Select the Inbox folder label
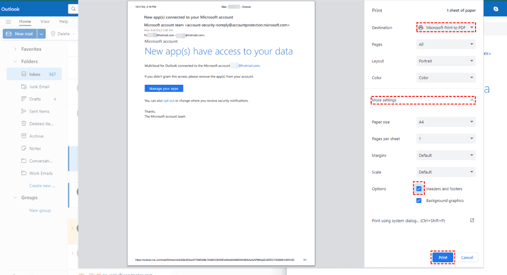This screenshot has height=275, width=507. (x=34, y=74)
